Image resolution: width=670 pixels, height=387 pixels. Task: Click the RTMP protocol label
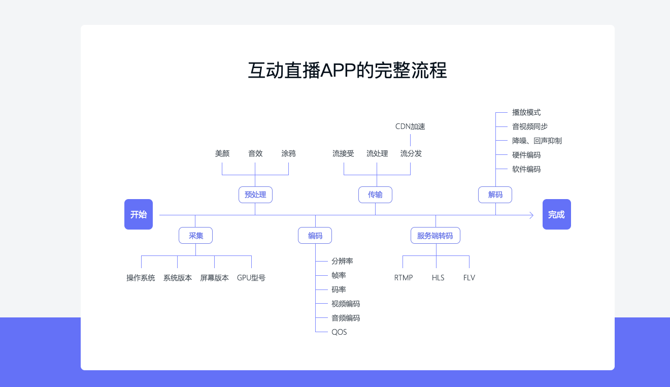coord(404,278)
